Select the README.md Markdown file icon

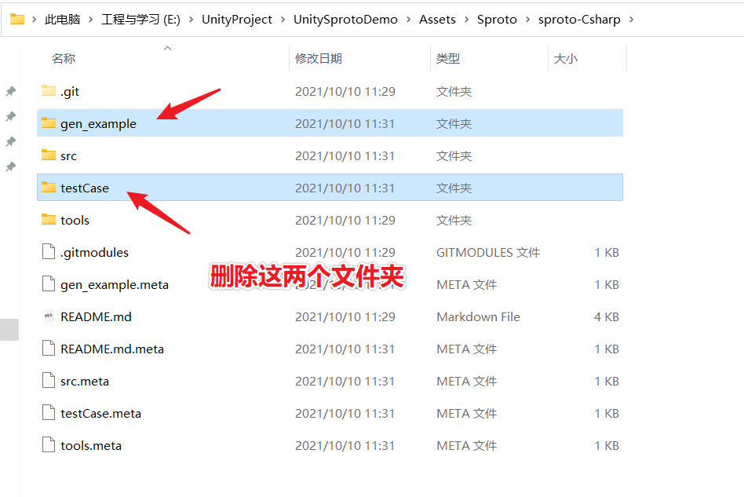47,316
